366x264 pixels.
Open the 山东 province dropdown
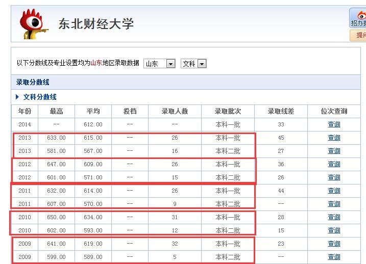(x=159, y=63)
